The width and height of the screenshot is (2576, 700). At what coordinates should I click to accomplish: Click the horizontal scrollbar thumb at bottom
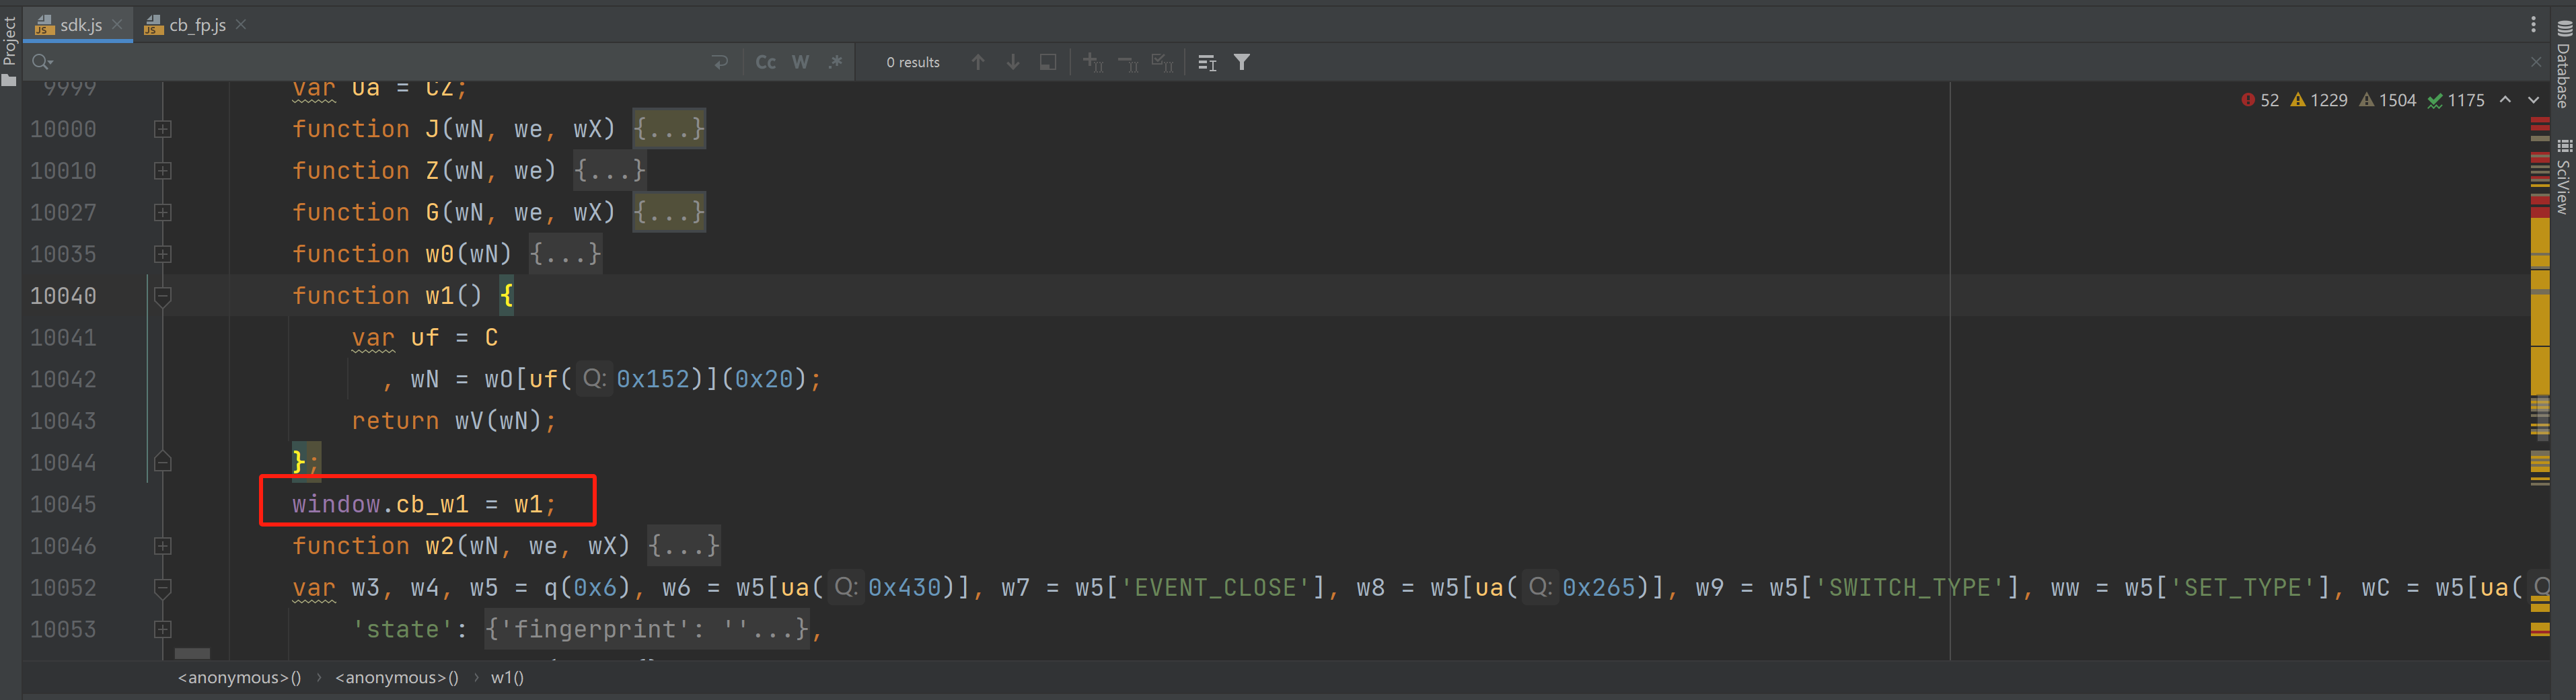tap(192, 654)
